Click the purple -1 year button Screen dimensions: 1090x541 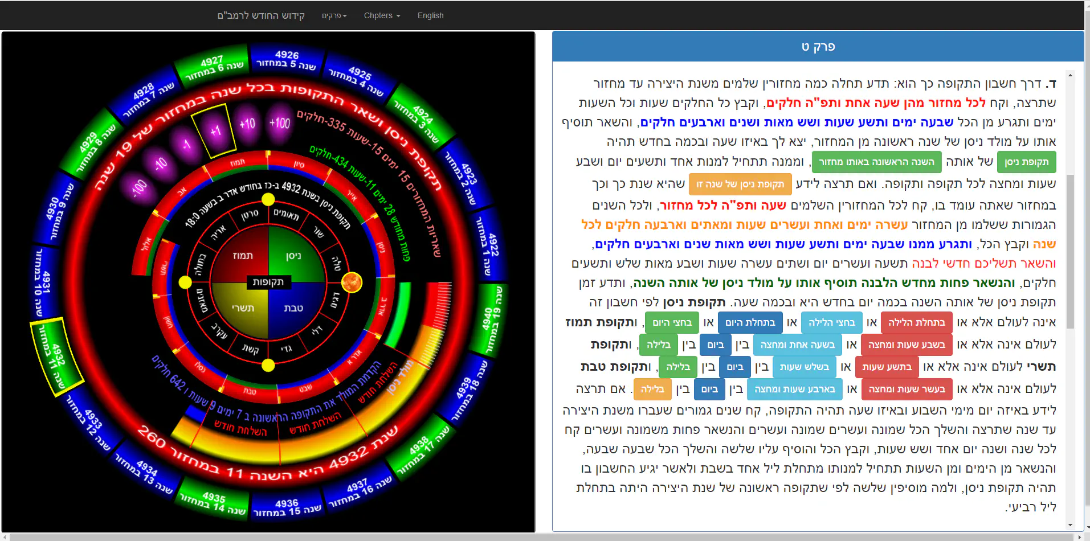point(186,145)
